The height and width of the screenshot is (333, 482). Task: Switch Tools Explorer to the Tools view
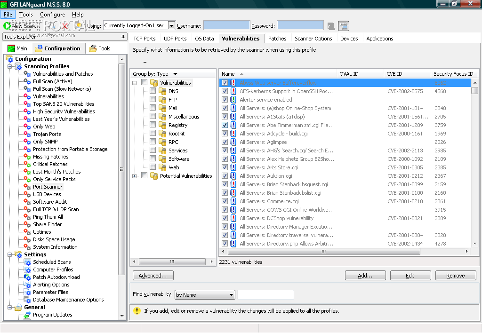[100, 48]
